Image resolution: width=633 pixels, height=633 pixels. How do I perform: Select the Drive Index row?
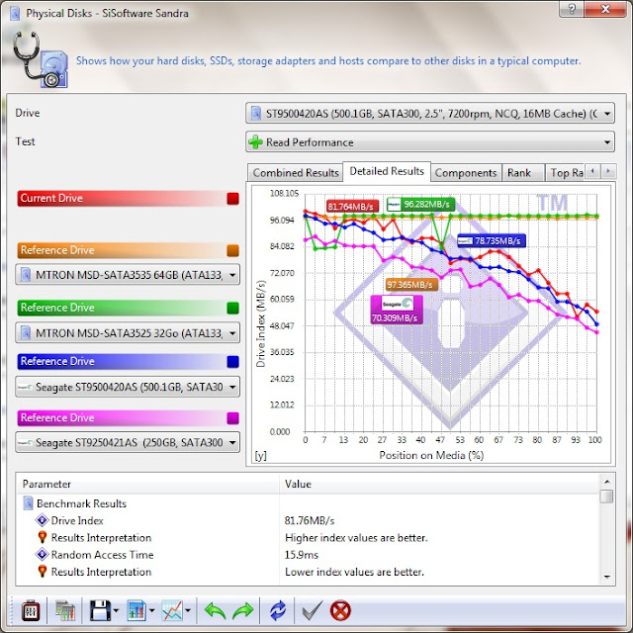[309, 520]
